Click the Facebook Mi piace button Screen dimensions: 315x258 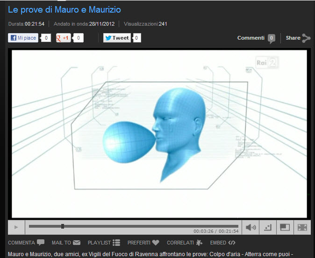(23, 38)
